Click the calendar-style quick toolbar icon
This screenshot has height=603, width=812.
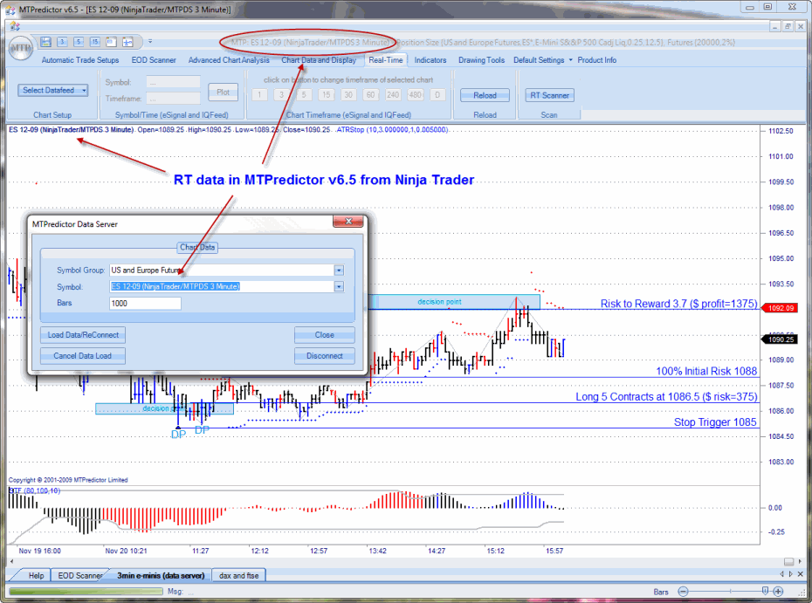[112, 42]
